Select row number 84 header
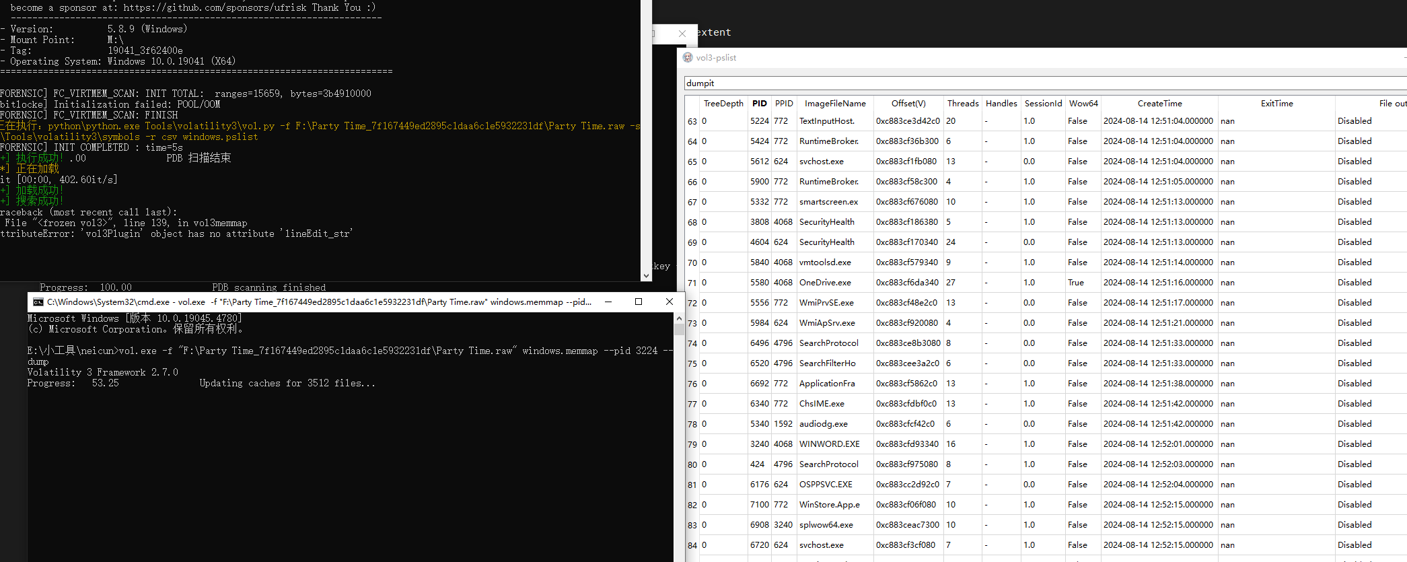1407x562 pixels. point(692,546)
